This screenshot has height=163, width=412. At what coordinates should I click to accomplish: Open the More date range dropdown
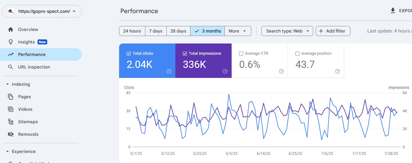238,31
